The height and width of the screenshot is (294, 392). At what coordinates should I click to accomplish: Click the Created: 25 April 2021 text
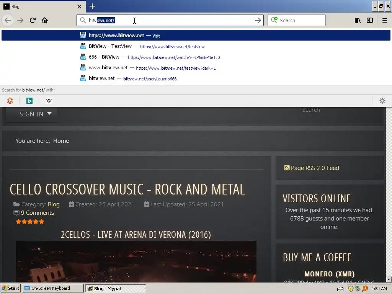(x=105, y=204)
